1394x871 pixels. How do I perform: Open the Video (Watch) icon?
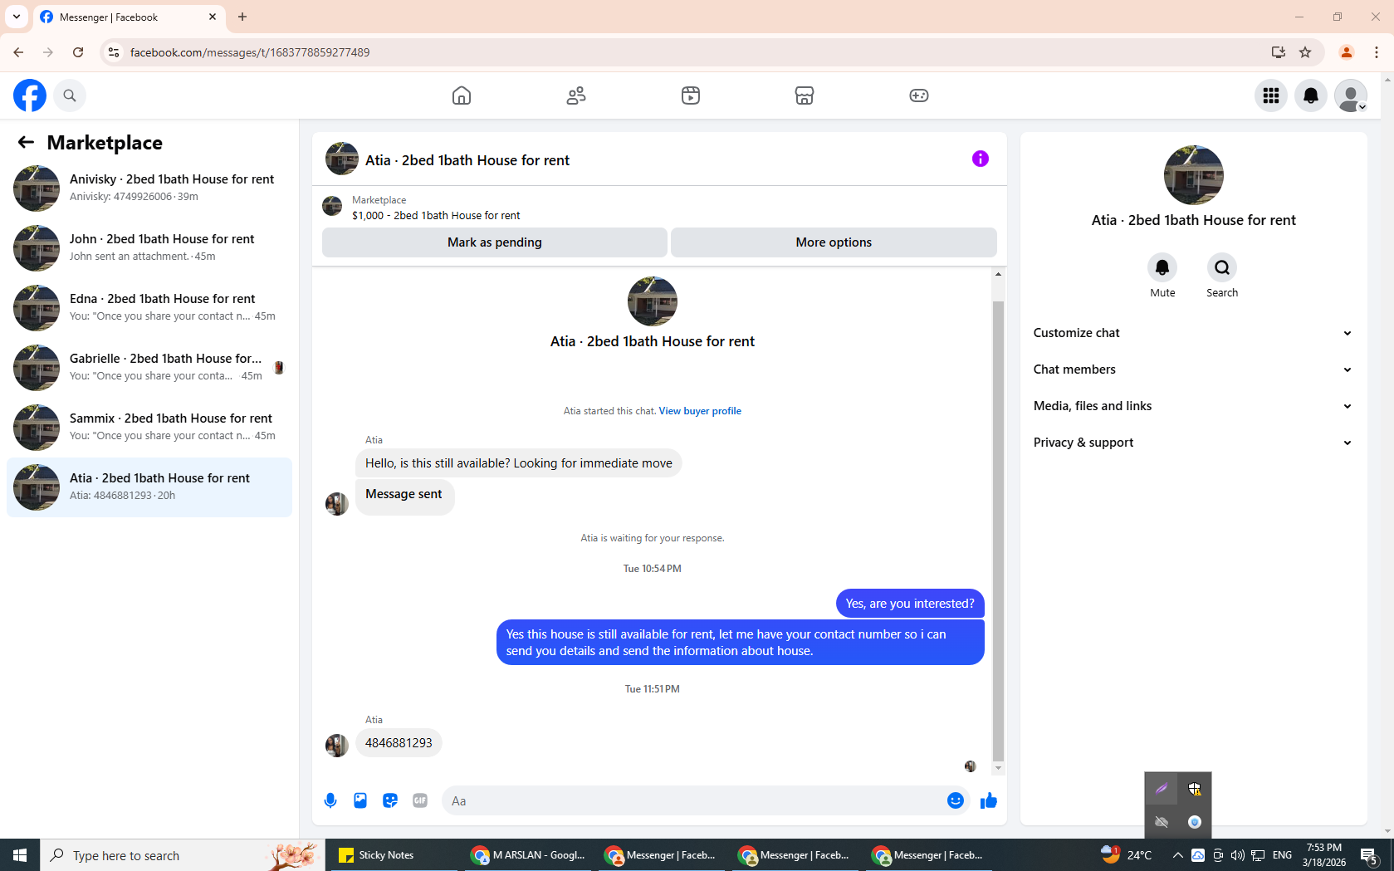(691, 95)
